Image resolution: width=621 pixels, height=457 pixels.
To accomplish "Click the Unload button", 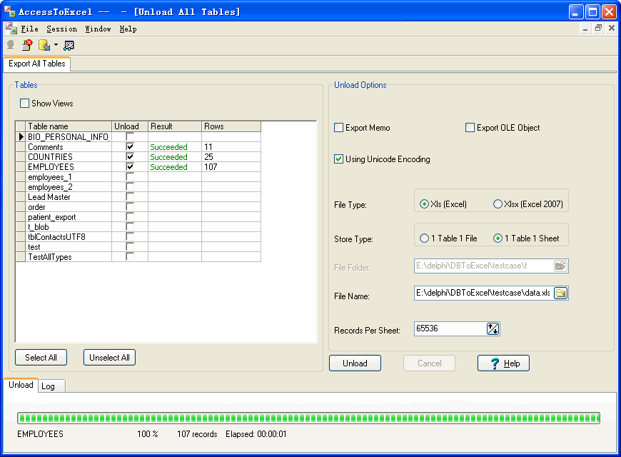I will pyautogui.click(x=355, y=363).
